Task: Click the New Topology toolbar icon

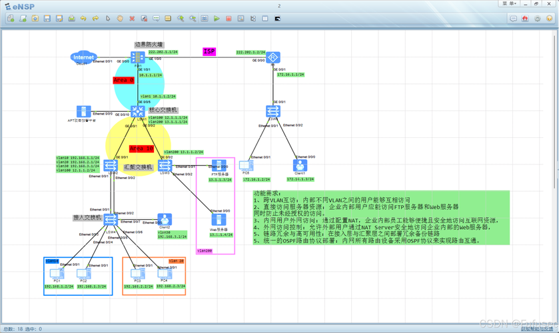Action: (x=11, y=19)
